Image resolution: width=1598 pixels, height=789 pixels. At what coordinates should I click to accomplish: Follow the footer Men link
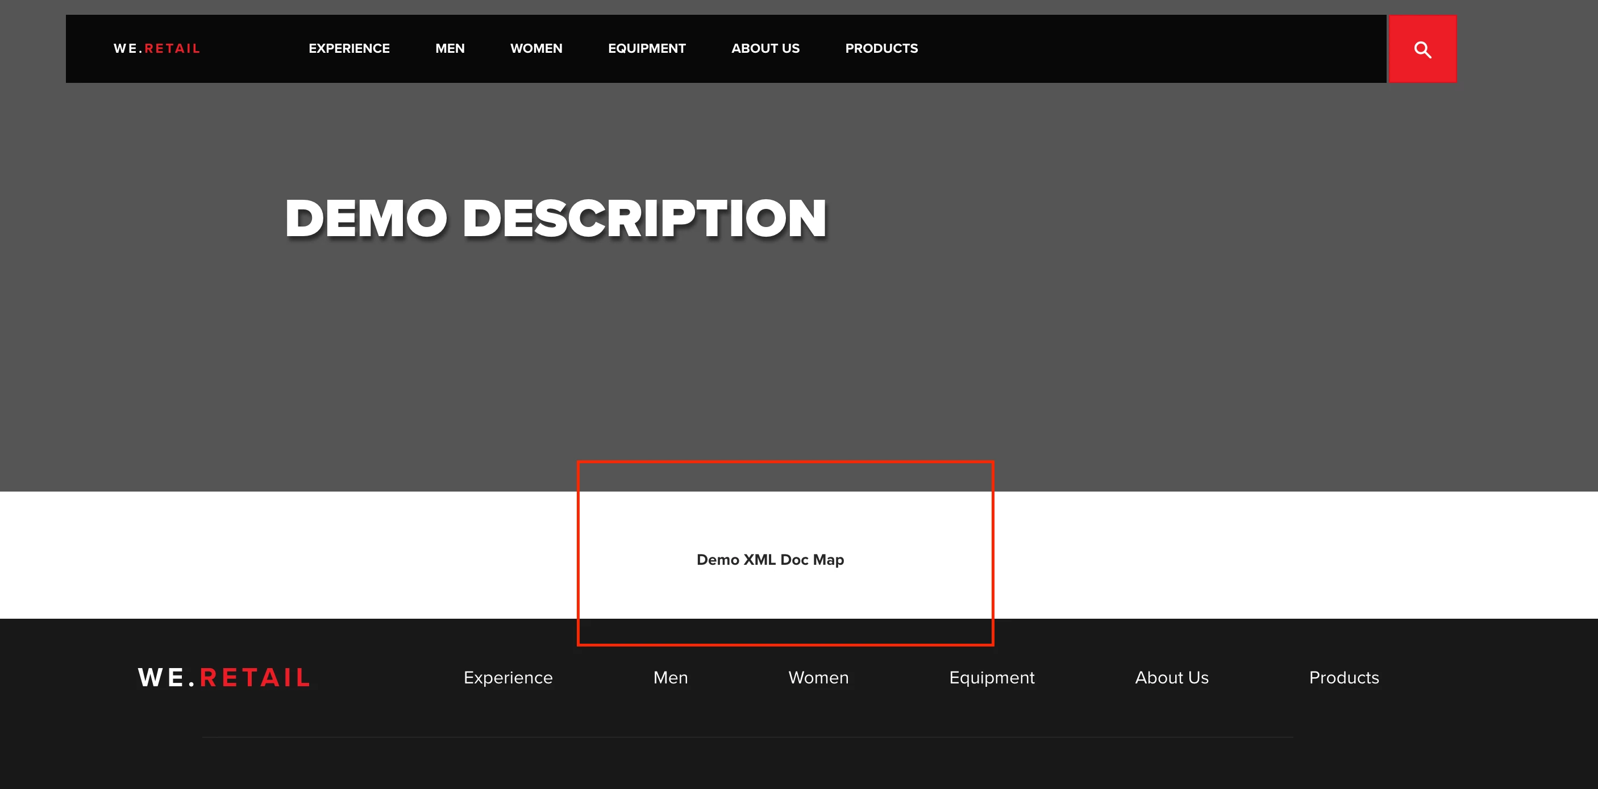click(x=670, y=677)
